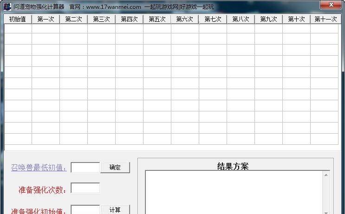Viewport: 345px width, 214px height.
Task: Focus the 准备强化初始值 input box
Action: [x=85, y=210]
